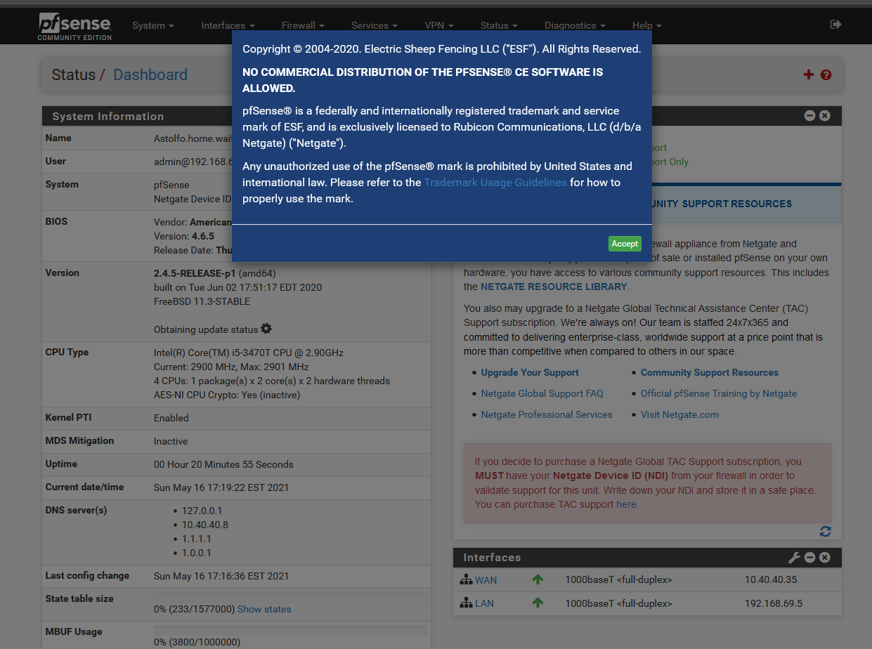Expand the Services dropdown menu

pyautogui.click(x=375, y=25)
